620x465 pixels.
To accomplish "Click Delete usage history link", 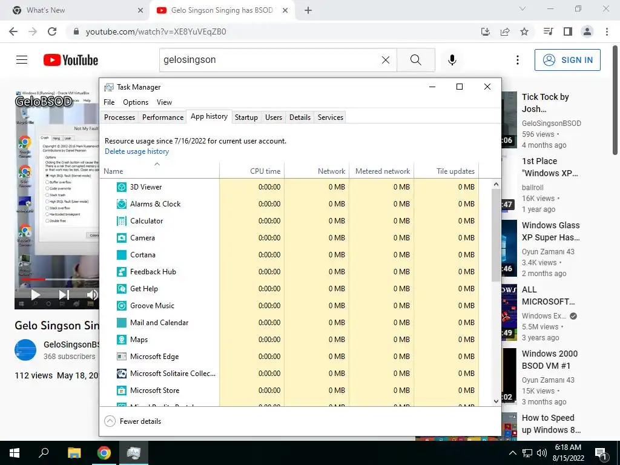I will tap(137, 151).
